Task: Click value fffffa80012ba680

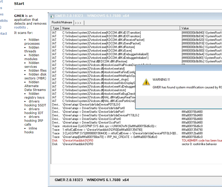Action: [x=192, y=133]
